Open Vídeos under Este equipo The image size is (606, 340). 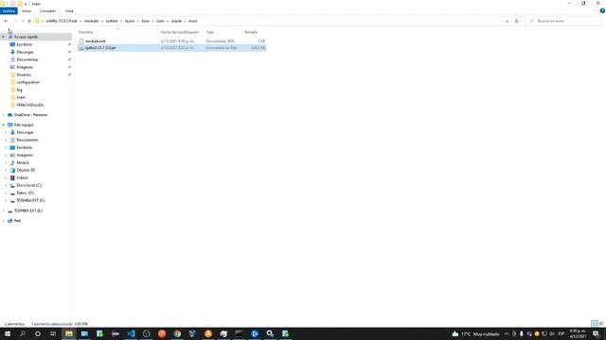click(x=22, y=178)
